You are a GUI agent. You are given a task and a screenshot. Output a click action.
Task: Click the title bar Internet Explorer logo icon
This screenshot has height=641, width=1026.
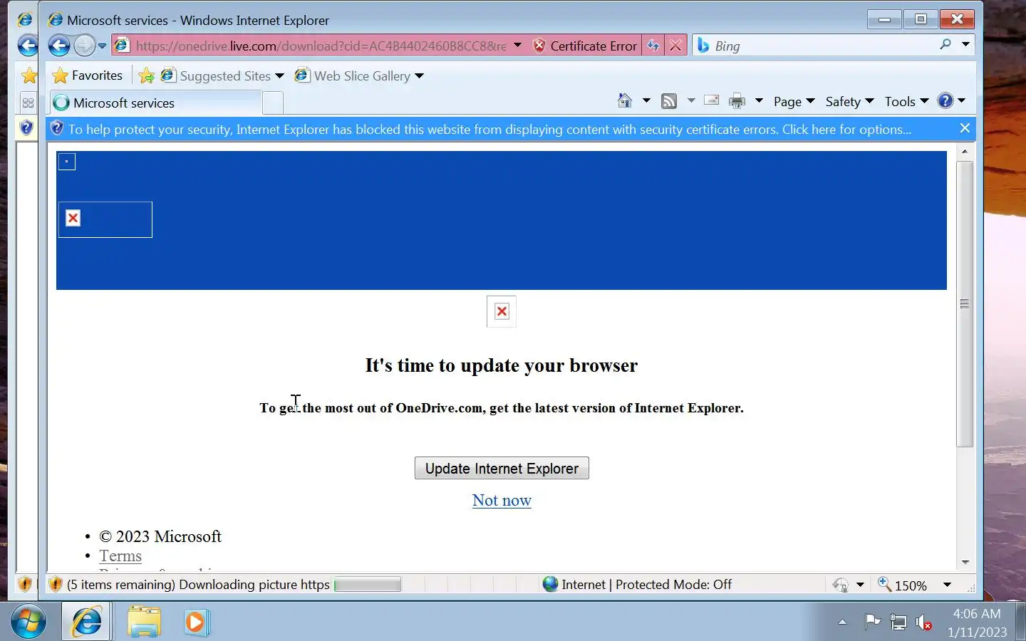56,20
